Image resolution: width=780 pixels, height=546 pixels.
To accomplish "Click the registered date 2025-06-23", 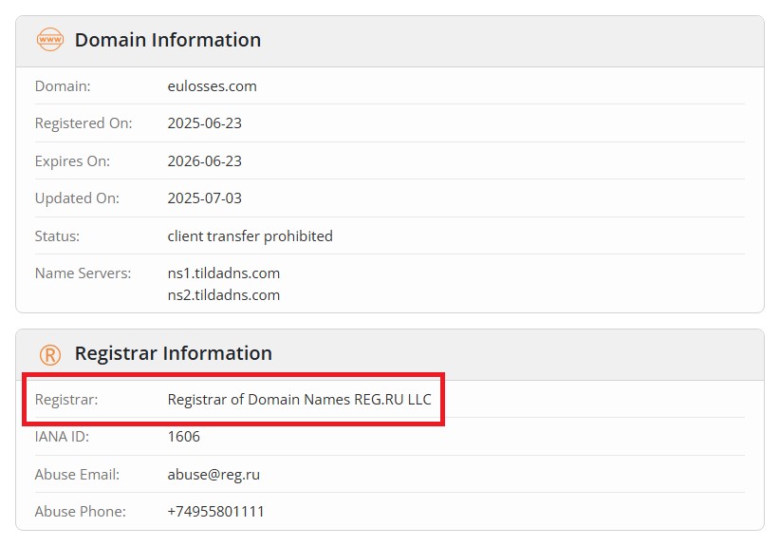I will [204, 122].
